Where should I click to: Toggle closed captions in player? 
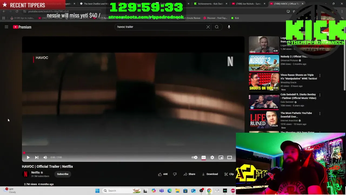click(204, 157)
